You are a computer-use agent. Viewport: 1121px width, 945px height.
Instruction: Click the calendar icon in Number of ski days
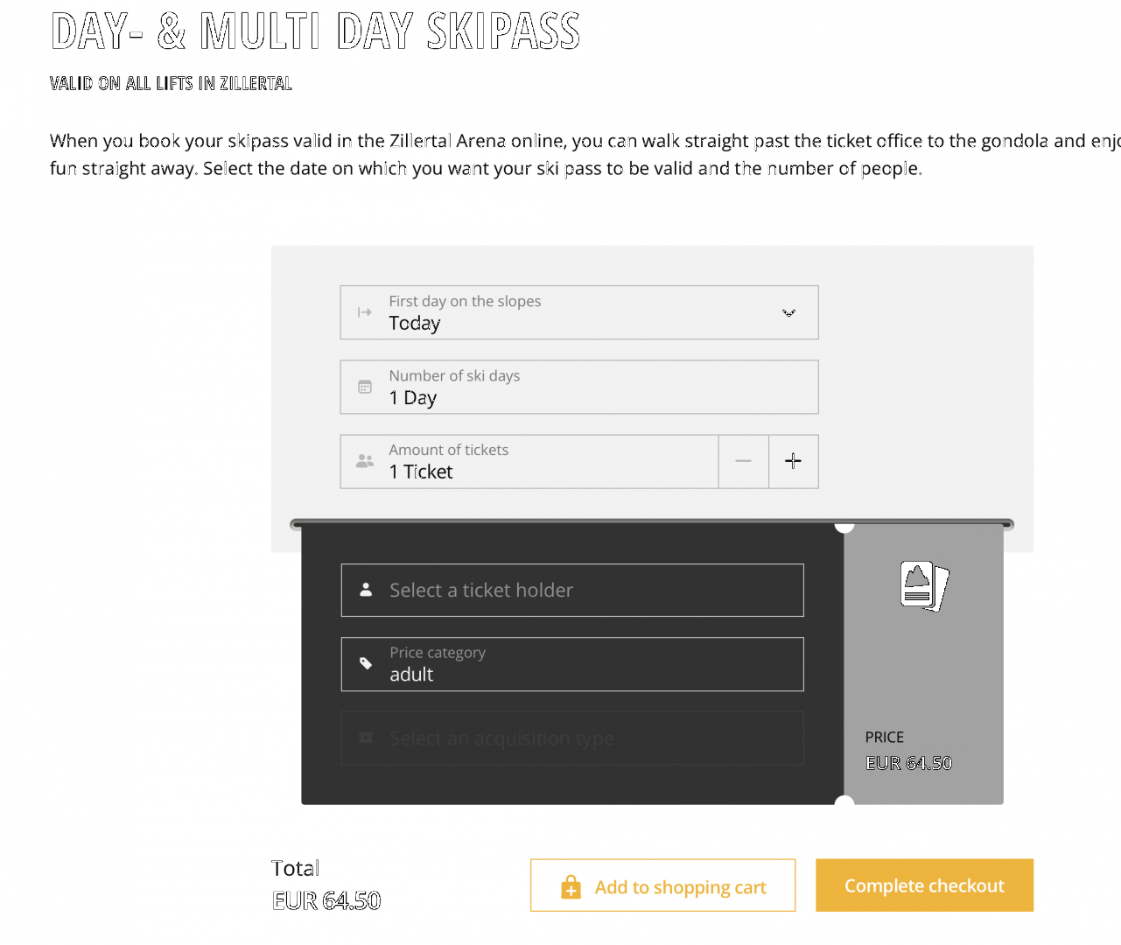tap(365, 387)
